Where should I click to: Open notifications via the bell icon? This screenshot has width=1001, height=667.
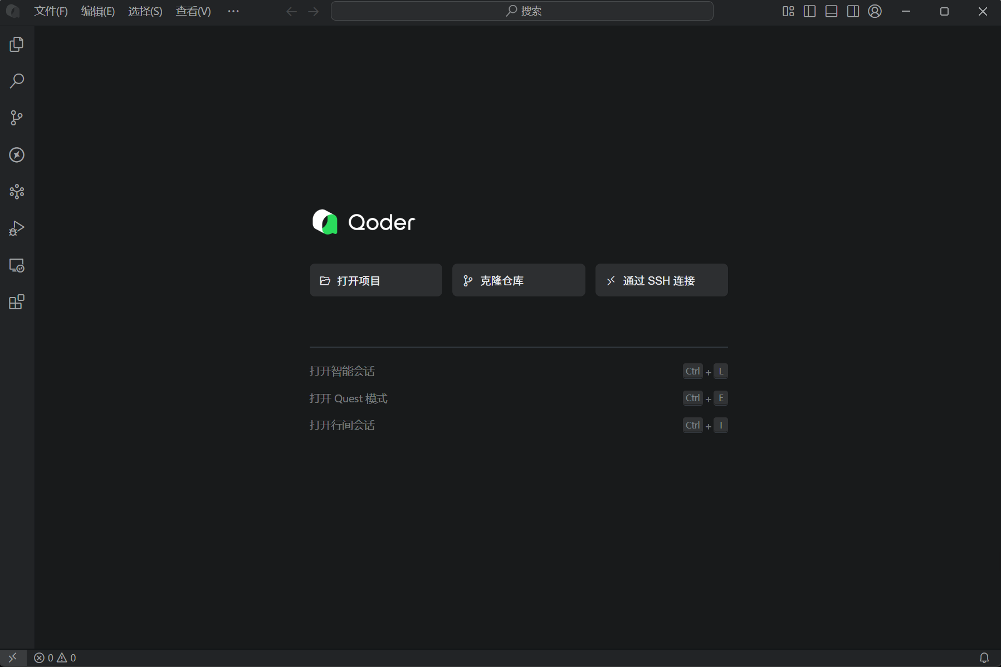click(984, 658)
